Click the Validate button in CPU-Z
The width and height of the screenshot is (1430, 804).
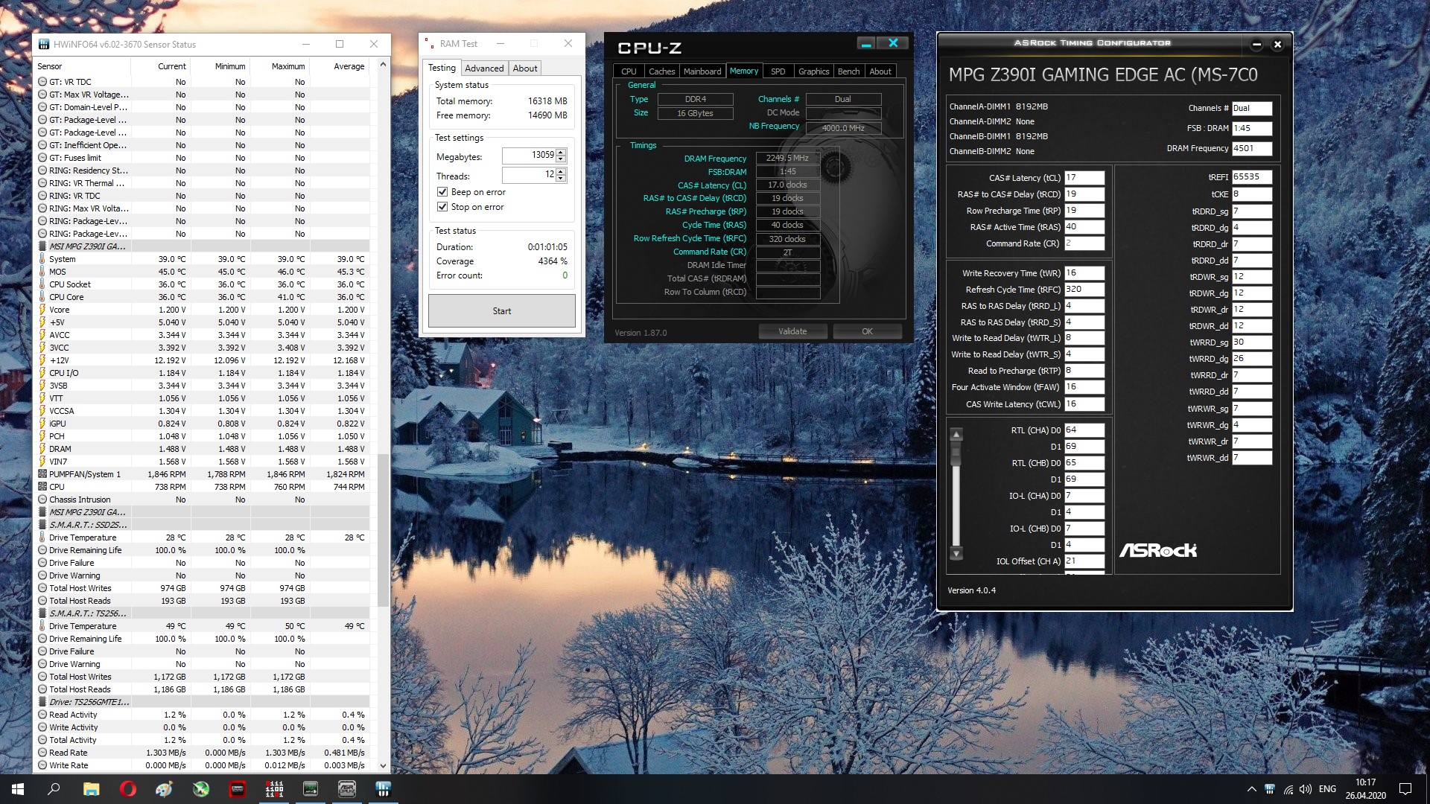click(792, 331)
